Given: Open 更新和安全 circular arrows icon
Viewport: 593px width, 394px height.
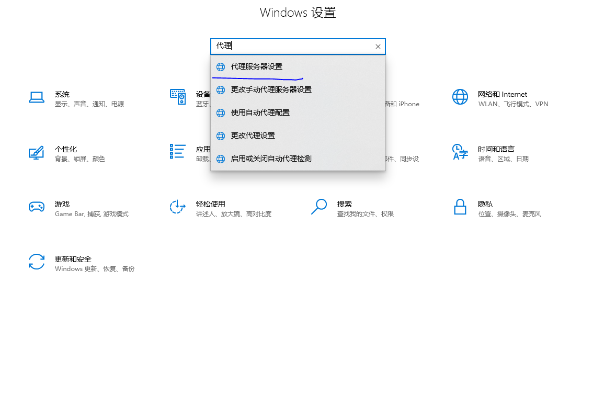Looking at the screenshot, I should click(36, 262).
